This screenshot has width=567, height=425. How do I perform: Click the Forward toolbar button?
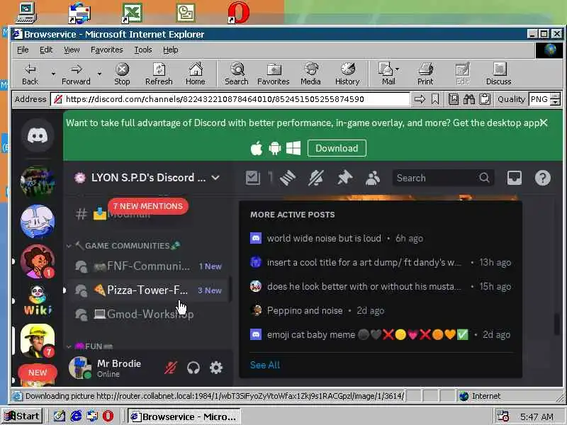pos(76,74)
